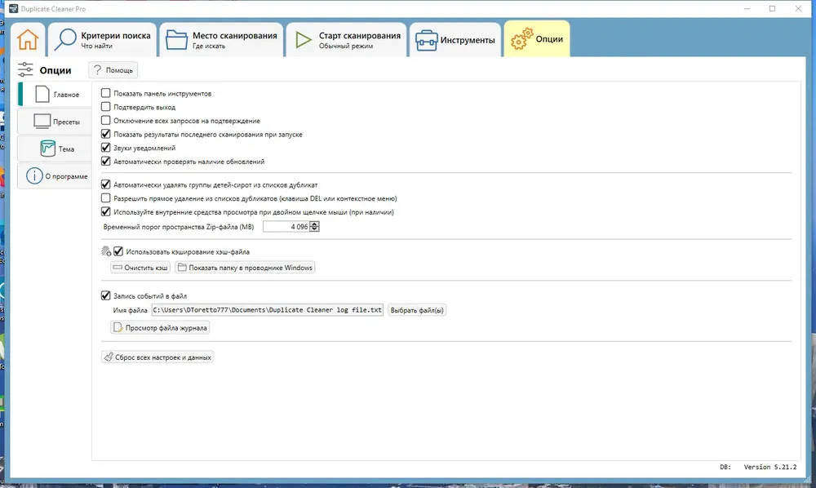The image size is (816, 488).
Task: Toggle Использовать кэширование хэш-файла checkbox
Action: pyautogui.click(x=118, y=251)
